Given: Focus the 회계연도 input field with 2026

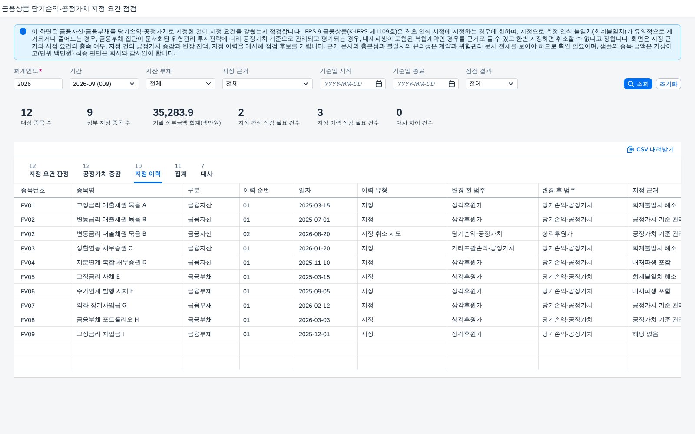Looking at the screenshot, I should (x=38, y=84).
